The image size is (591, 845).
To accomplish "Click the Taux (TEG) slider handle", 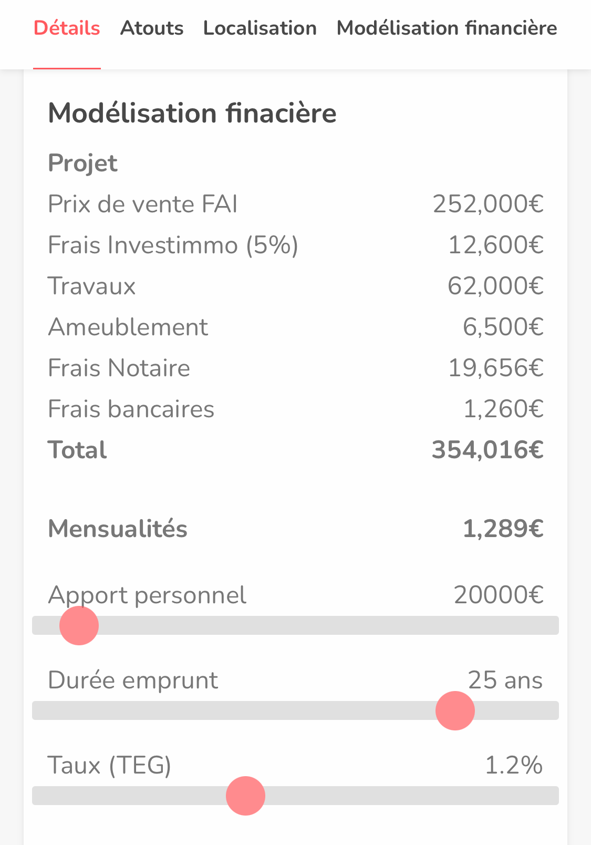I will 245,796.
